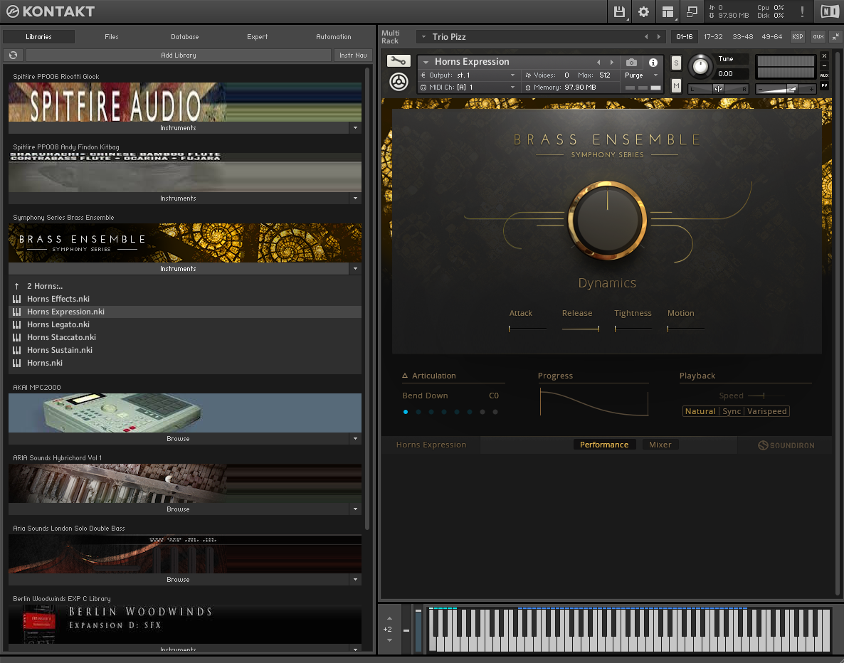Load next instrument for Horns Expression
This screenshot has height=663, width=844.
coord(611,62)
